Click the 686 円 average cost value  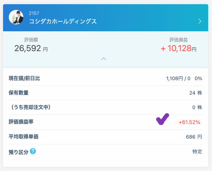194,137
